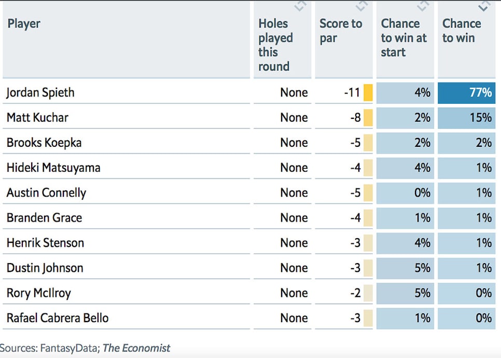Select the Matt Kuchar player name

pos(37,118)
